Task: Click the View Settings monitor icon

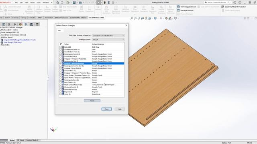Action: coord(175,18)
